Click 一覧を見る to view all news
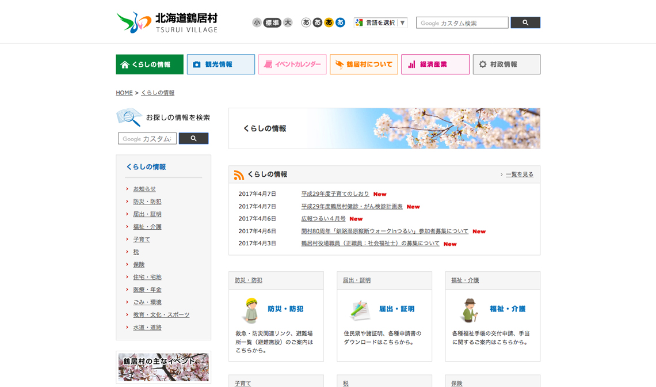The height and width of the screenshot is (387, 656). tap(520, 174)
